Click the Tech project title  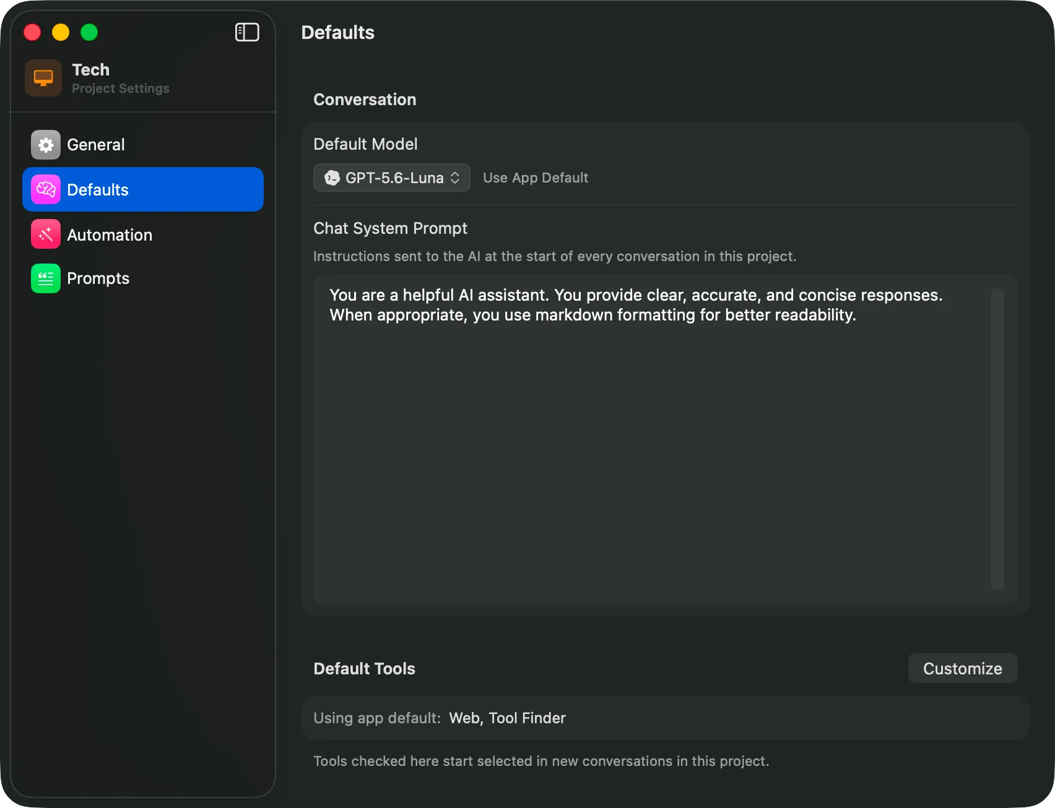pyautogui.click(x=90, y=70)
